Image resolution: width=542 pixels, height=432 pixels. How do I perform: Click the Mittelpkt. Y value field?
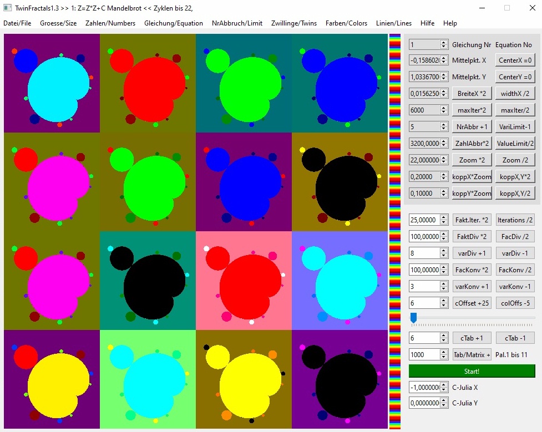click(429, 77)
